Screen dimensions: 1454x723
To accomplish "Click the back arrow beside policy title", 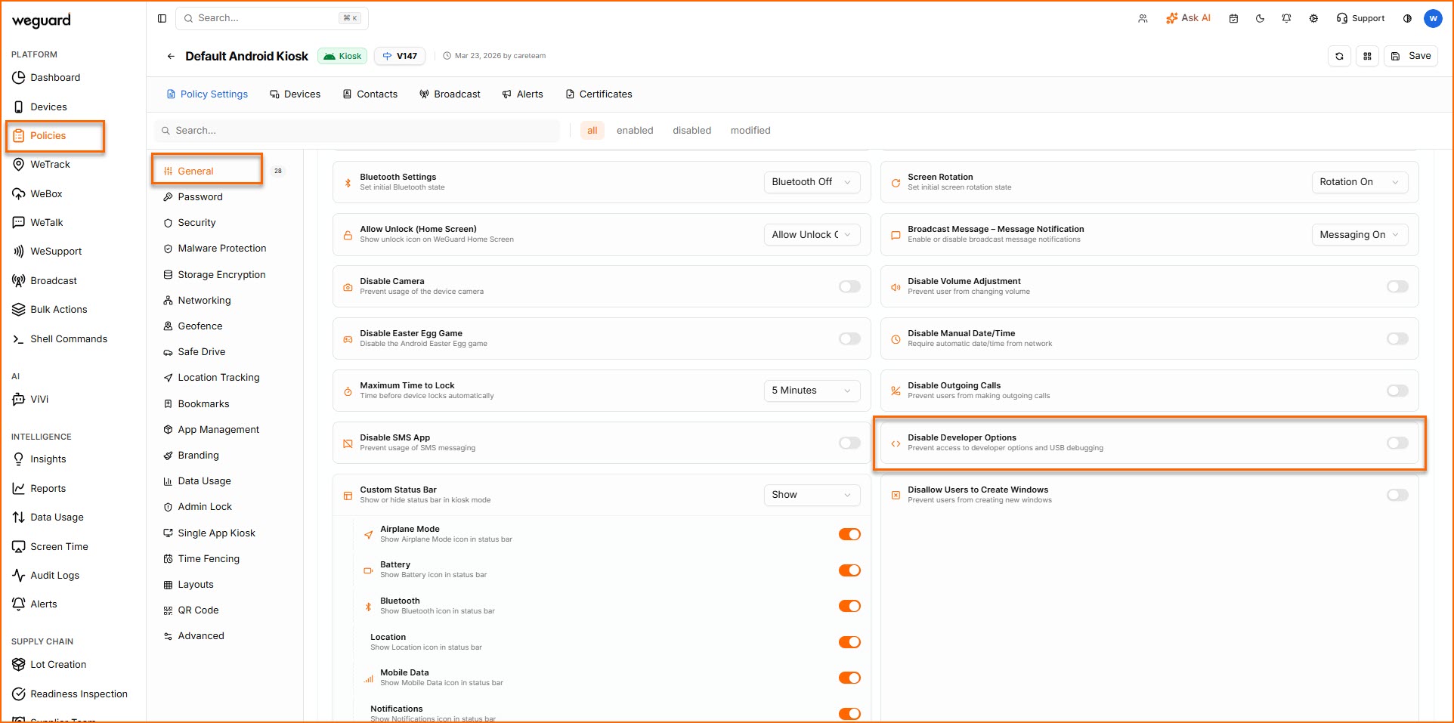I will [171, 56].
